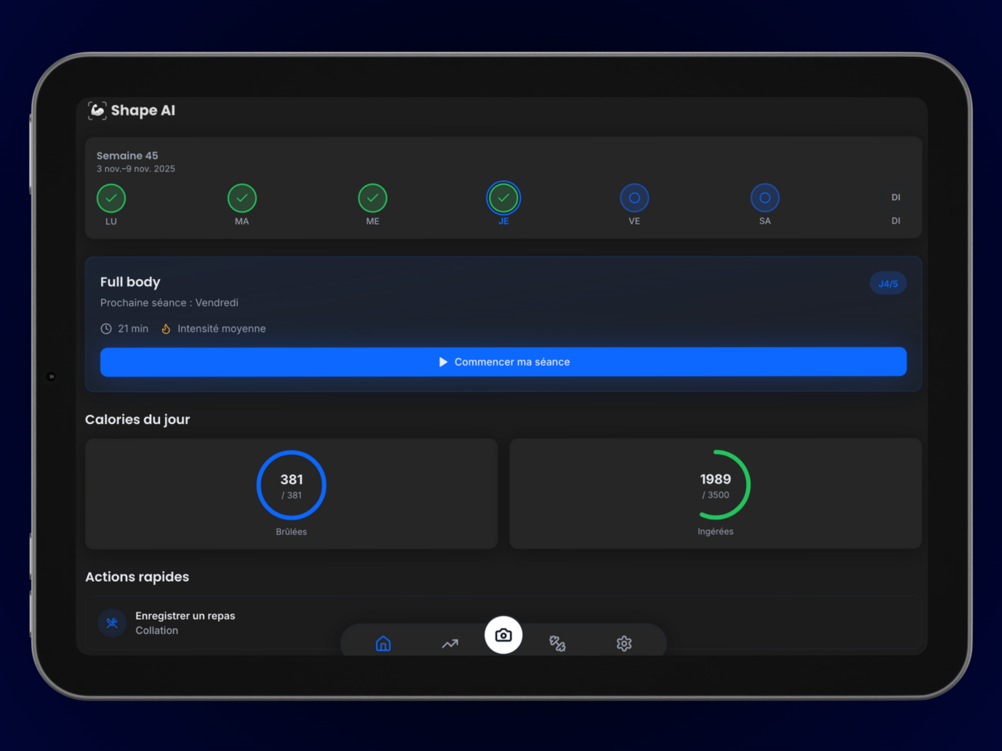Click 'Prochaine séance : Vendredi' text

tap(169, 303)
